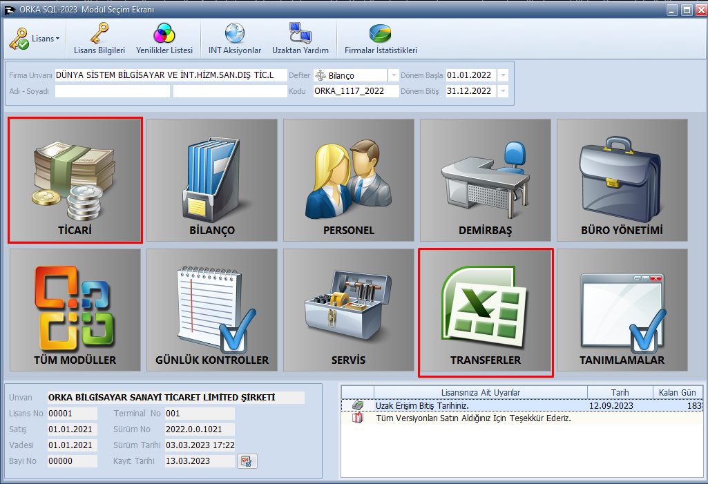
Task: Open Tüm Modüller tile
Action: click(75, 310)
